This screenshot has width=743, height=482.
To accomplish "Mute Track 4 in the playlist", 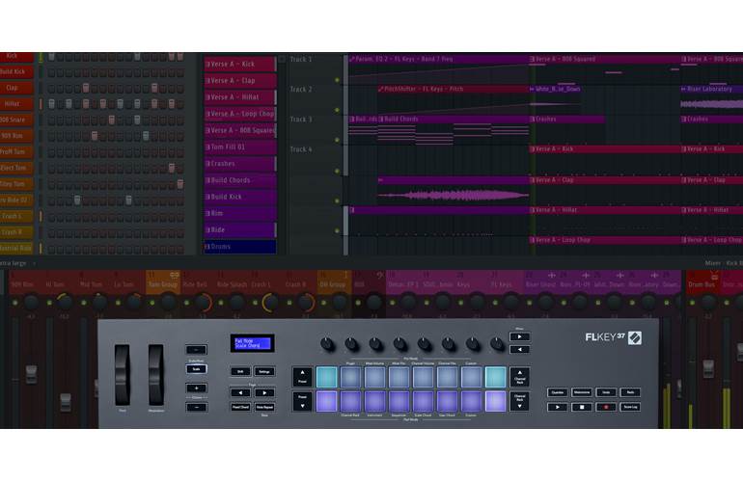I will coord(338,171).
